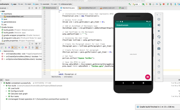Click MainActivity in editor breadcrumb
Image resolution: width=180 pixels, height=110 pixels.
(x=56, y=77)
